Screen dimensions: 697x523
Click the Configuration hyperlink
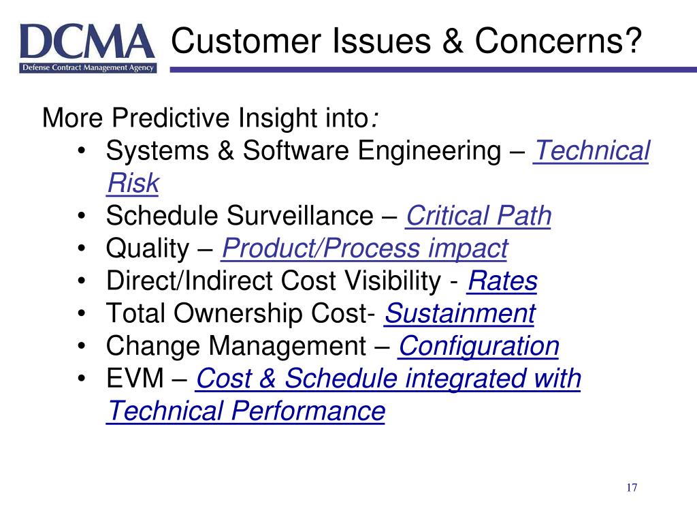[x=479, y=347]
